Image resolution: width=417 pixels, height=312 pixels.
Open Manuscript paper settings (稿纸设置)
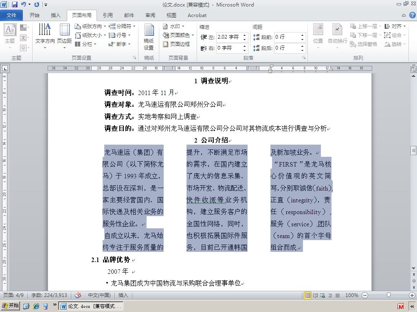(149, 37)
